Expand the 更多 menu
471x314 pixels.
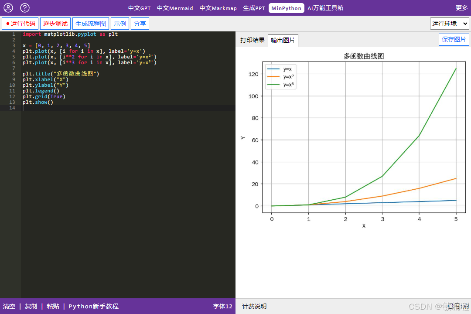click(x=461, y=7)
